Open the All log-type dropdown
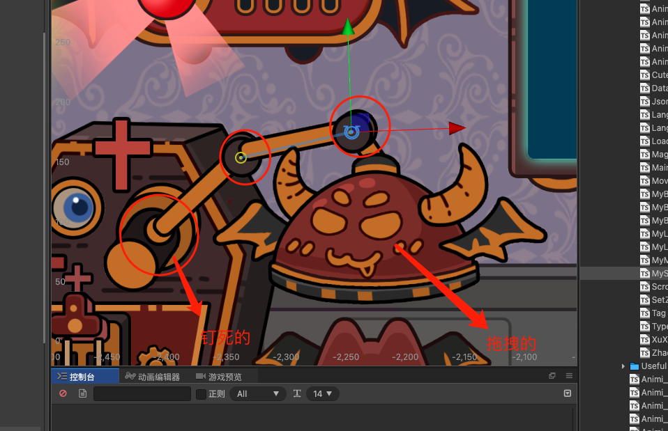668x431 pixels. click(257, 393)
